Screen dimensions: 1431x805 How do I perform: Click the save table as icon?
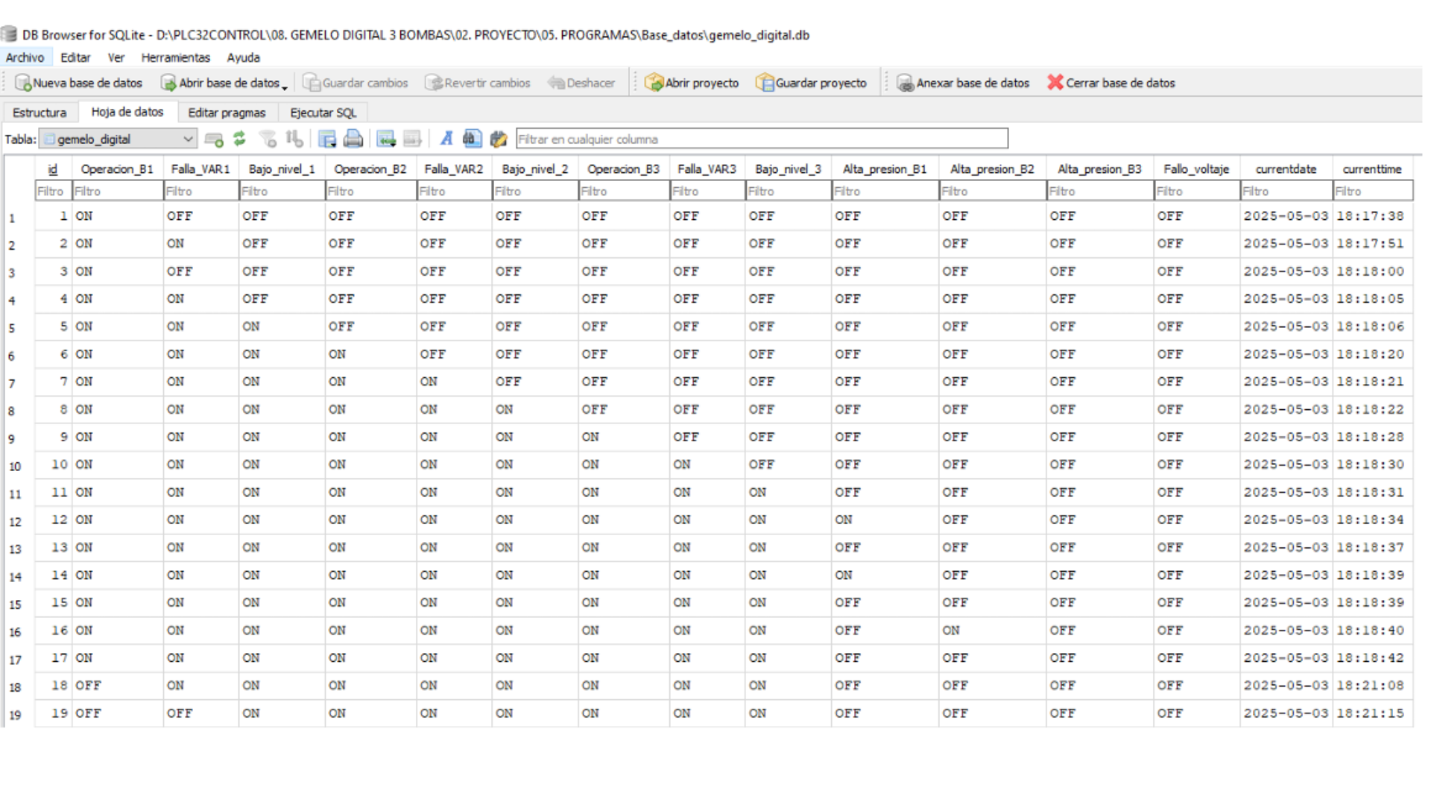coord(326,139)
